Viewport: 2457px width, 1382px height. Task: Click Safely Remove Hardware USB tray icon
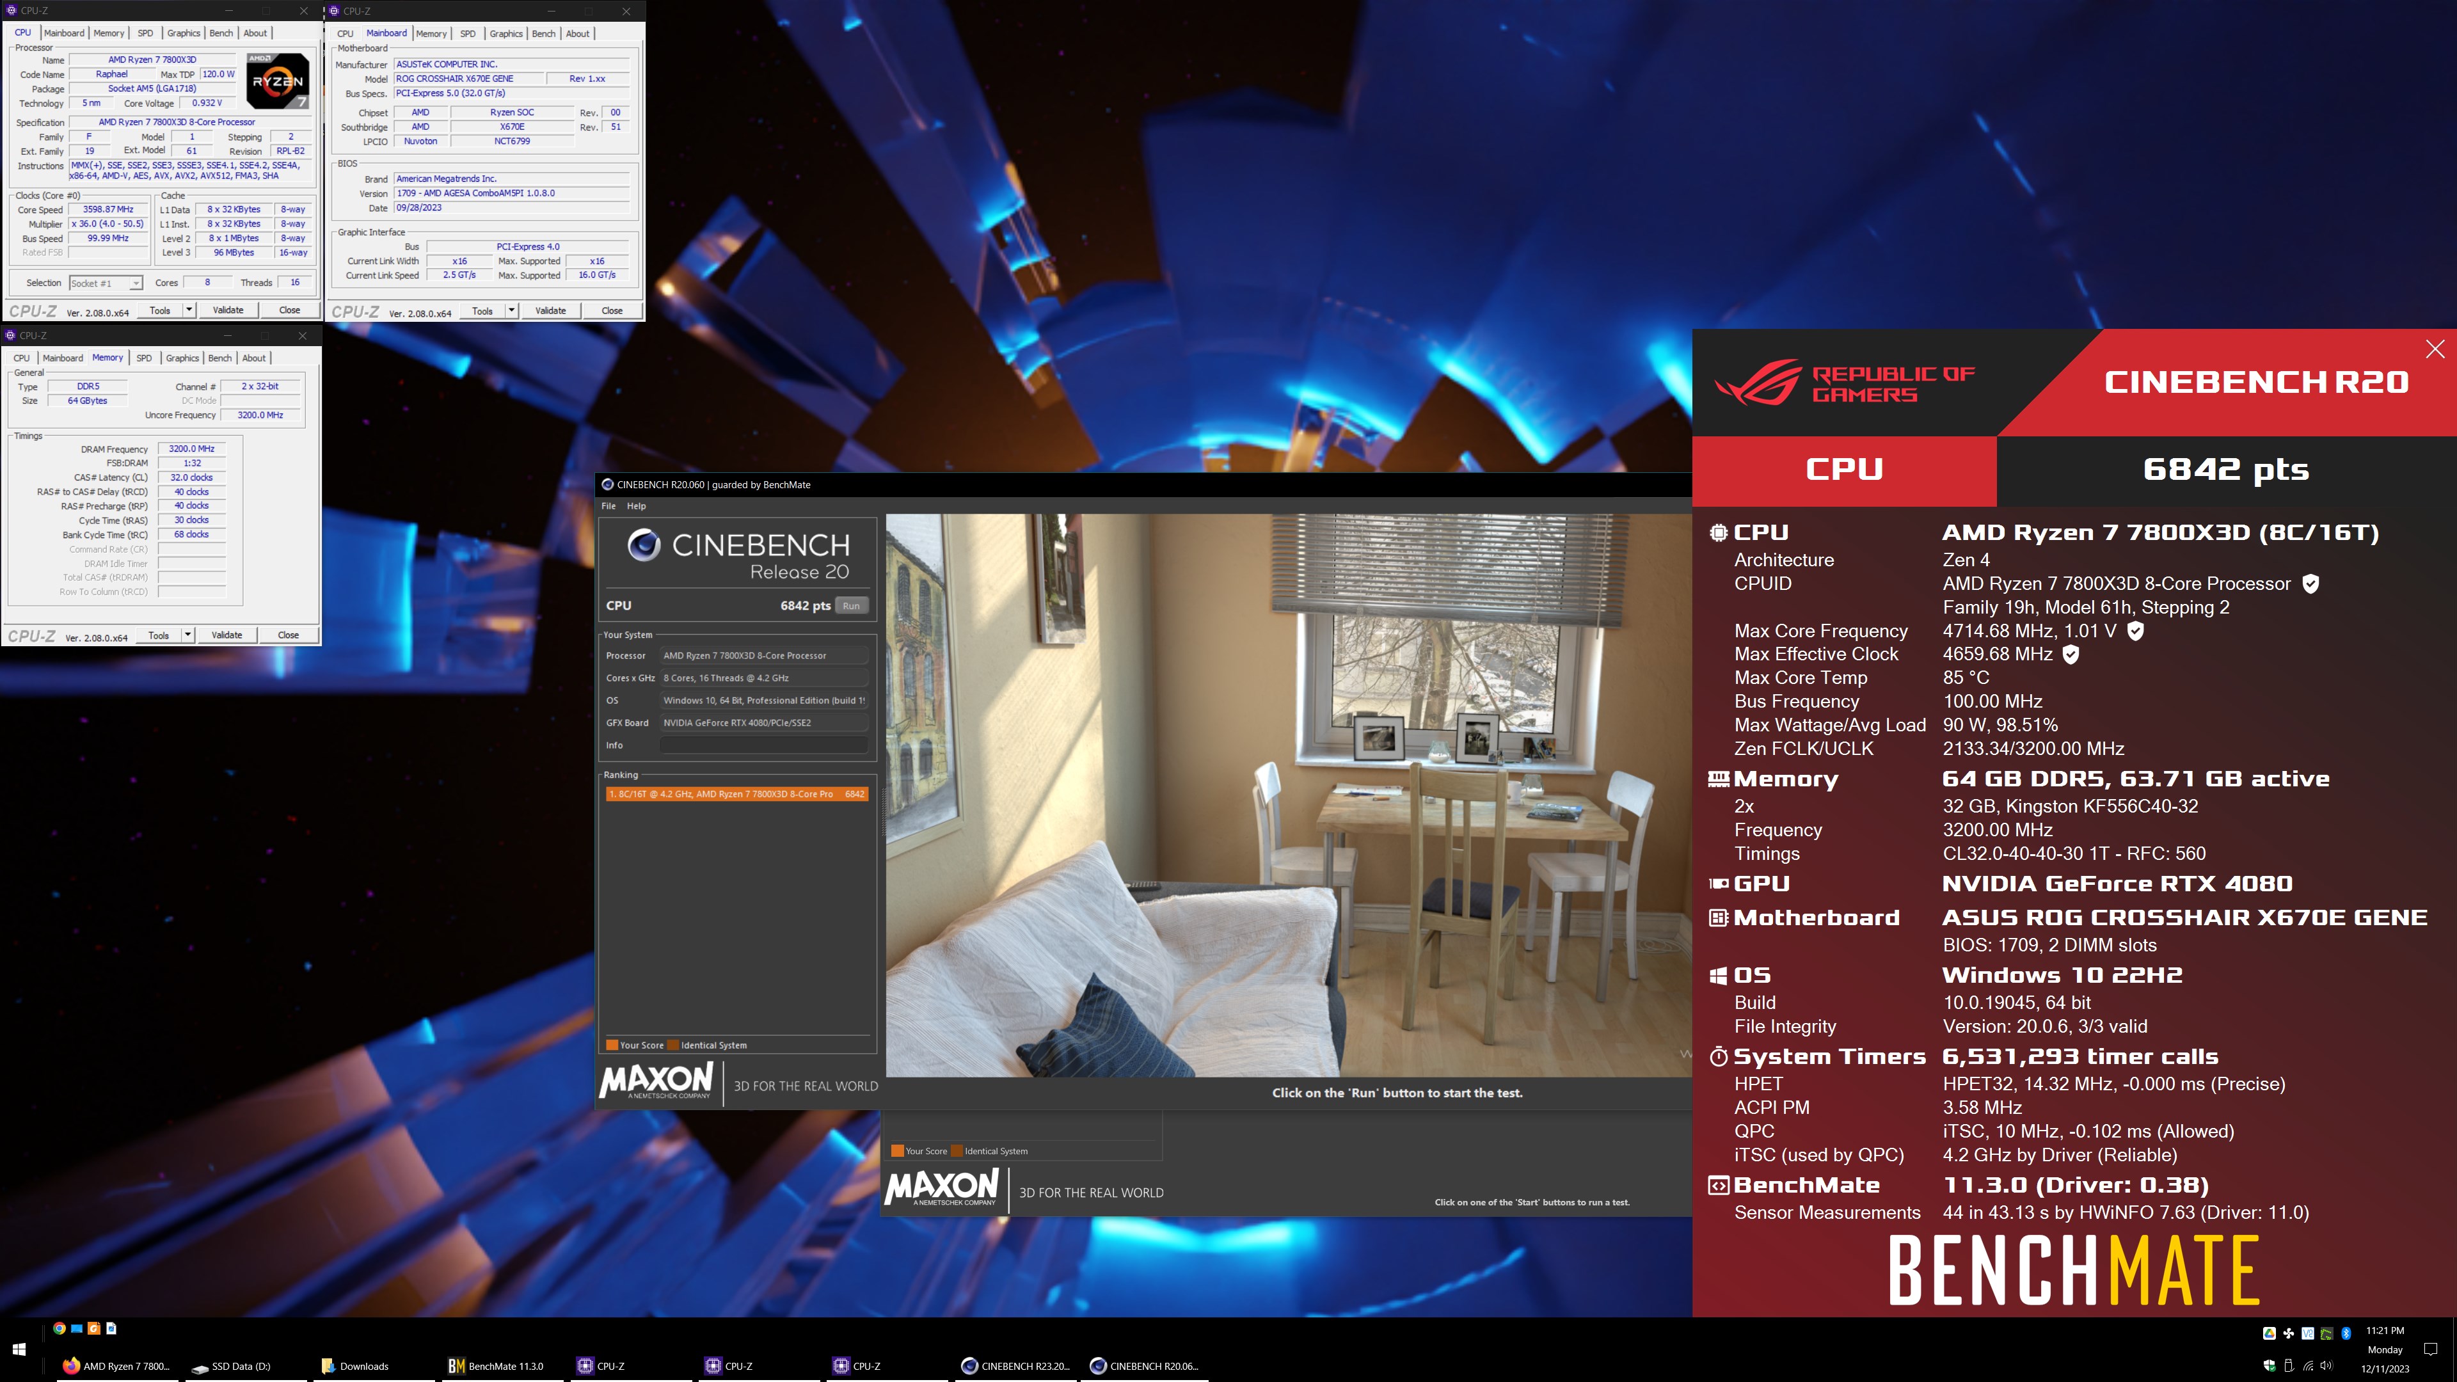click(x=2288, y=1366)
